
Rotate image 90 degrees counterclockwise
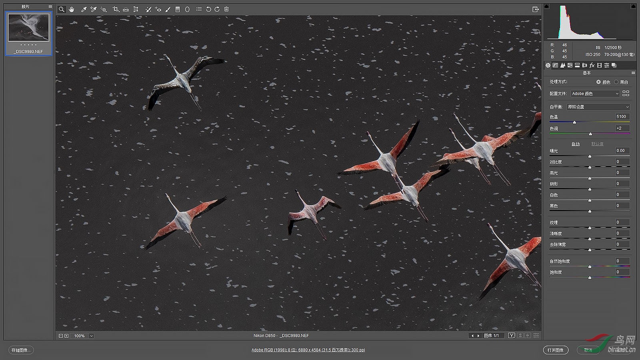point(208,9)
